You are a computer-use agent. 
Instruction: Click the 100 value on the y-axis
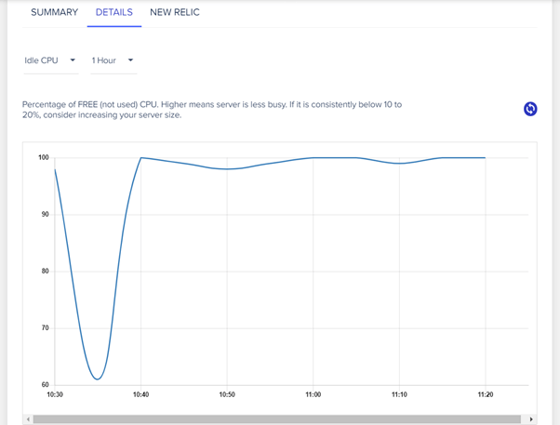44,157
